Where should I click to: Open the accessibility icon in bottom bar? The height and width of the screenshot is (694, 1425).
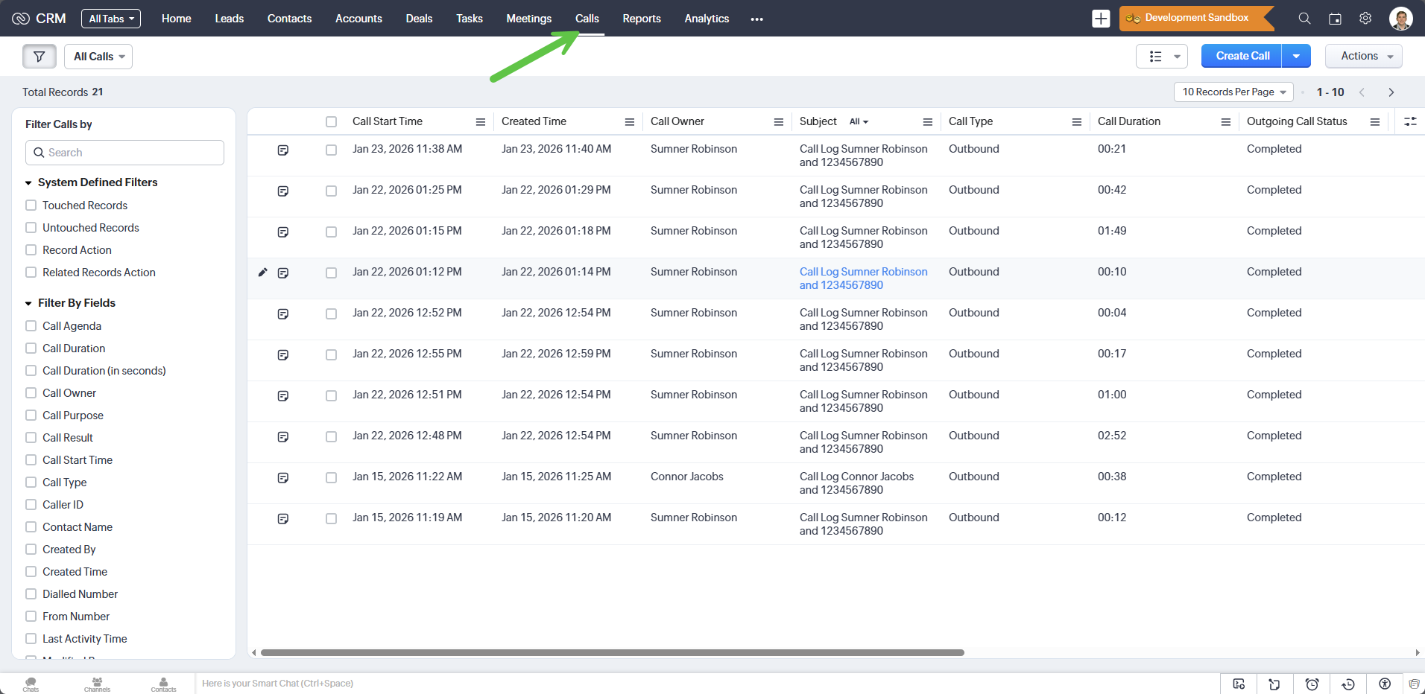click(x=1385, y=684)
